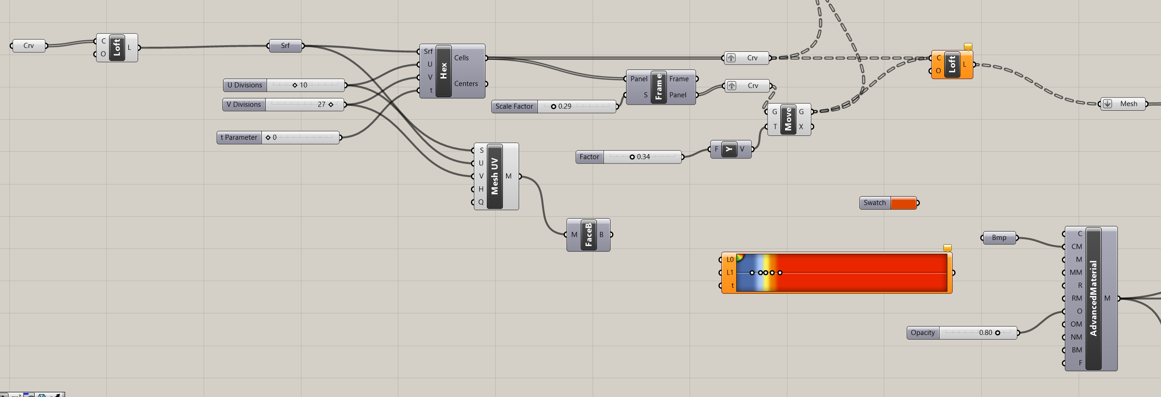Click the up-arrow icon on the top Crv parameter
Screen dimensions: 1161x397
[x=731, y=58]
